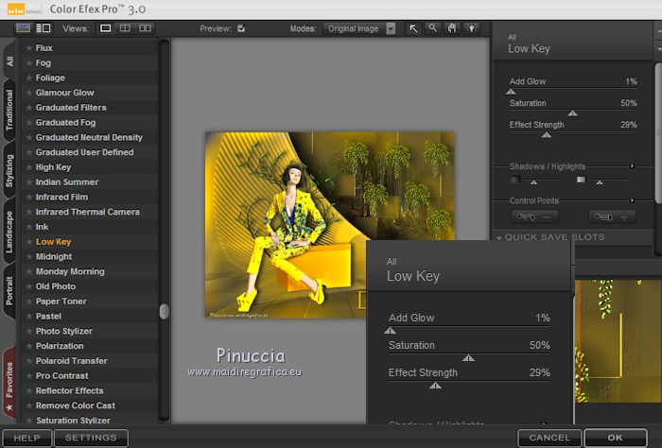This screenshot has width=662, height=448.
Task: Pick the arrow Select tool
Action: pyautogui.click(x=413, y=28)
